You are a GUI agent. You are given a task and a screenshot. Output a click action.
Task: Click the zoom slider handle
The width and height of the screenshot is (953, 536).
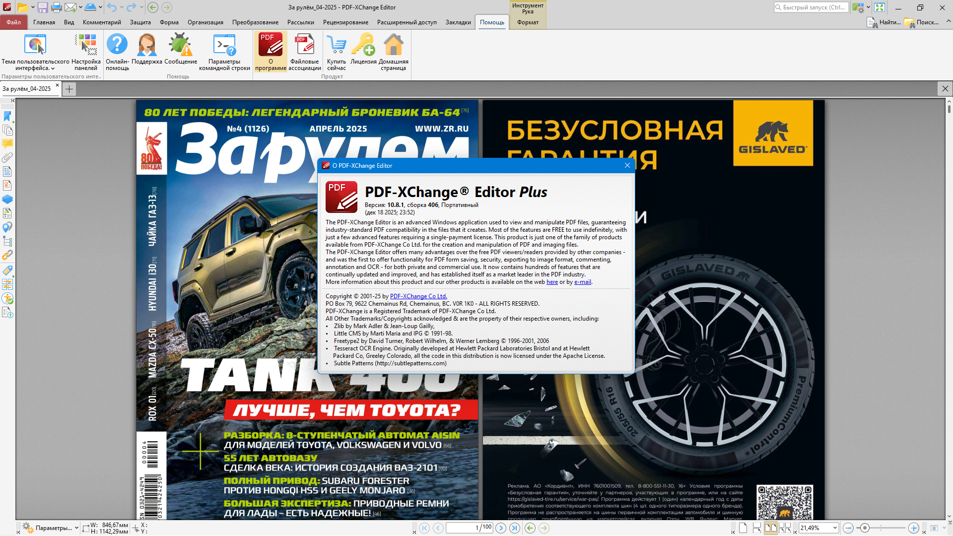pos(865,528)
